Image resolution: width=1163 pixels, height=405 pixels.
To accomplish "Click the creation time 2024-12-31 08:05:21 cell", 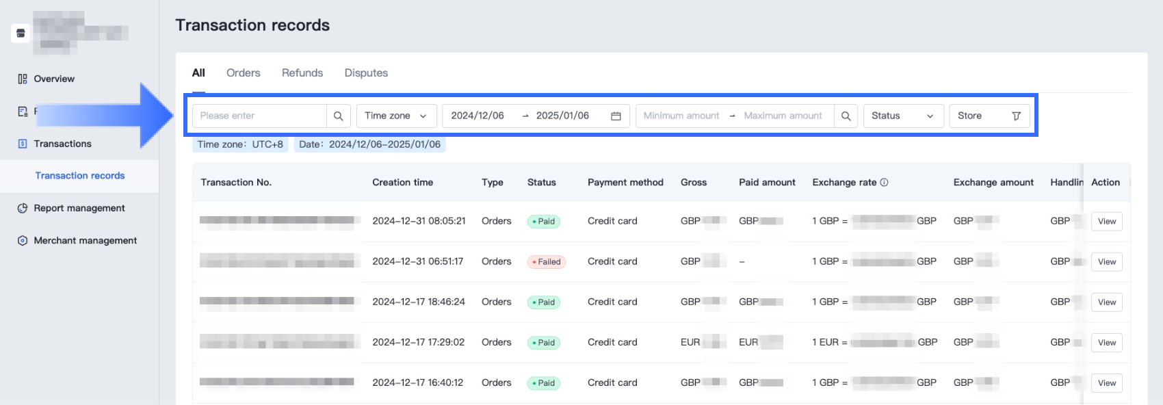I will point(419,221).
